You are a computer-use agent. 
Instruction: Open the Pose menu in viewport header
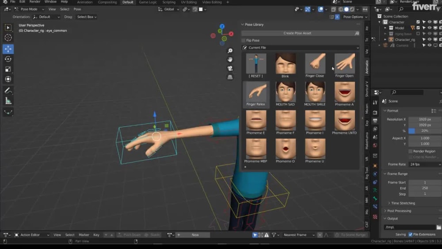77,9
